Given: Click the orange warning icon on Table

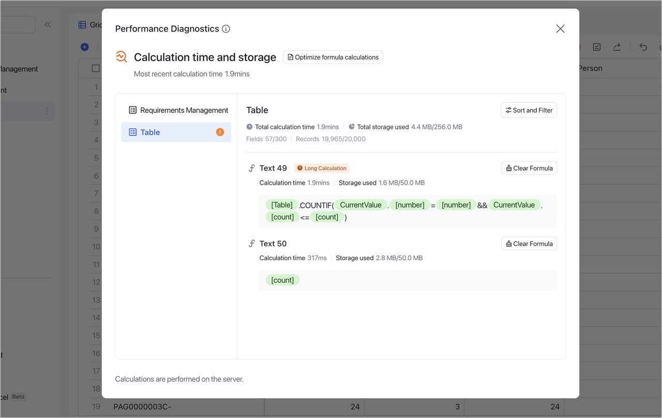Looking at the screenshot, I should (x=220, y=132).
